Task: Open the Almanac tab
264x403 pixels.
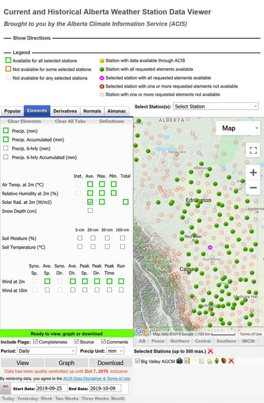Action: pyautogui.click(x=116, y=111)
